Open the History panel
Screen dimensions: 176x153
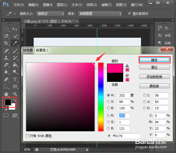pos(164,28)
